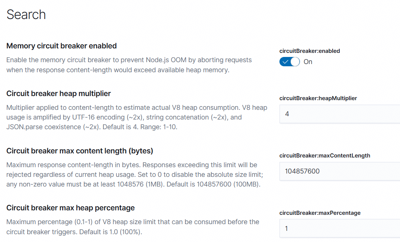Click the circuitBreaker:maxPercentage field label
The image size is (400, 242).
tap(320, 213)
